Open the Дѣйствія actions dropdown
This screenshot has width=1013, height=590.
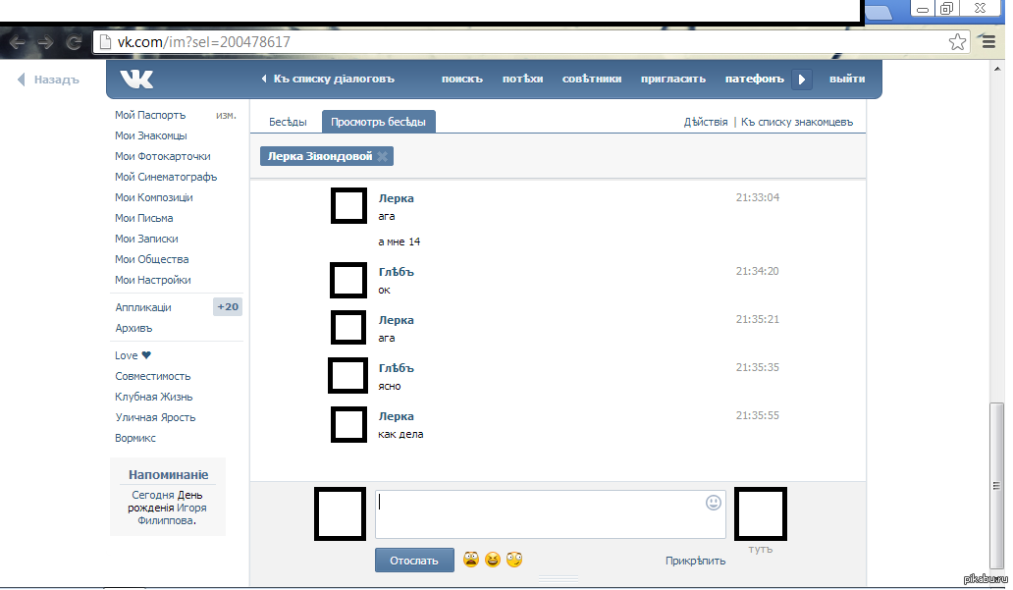[x=705, y=122]
